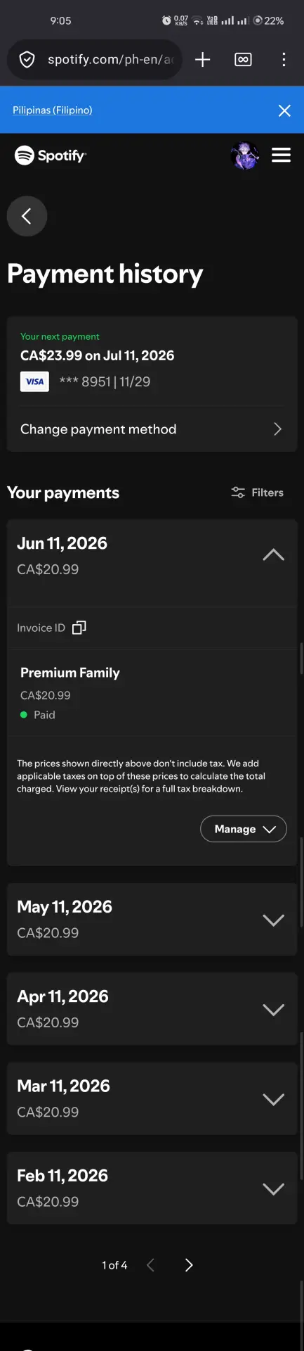Copy the Invoice ID
Image resolution: width=304 pixels, height=1351 pixels.
pos(79,627)
